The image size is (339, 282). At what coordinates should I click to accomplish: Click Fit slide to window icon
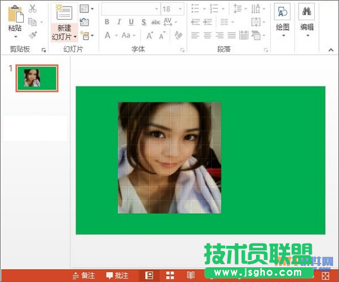[x=325, y=276]
